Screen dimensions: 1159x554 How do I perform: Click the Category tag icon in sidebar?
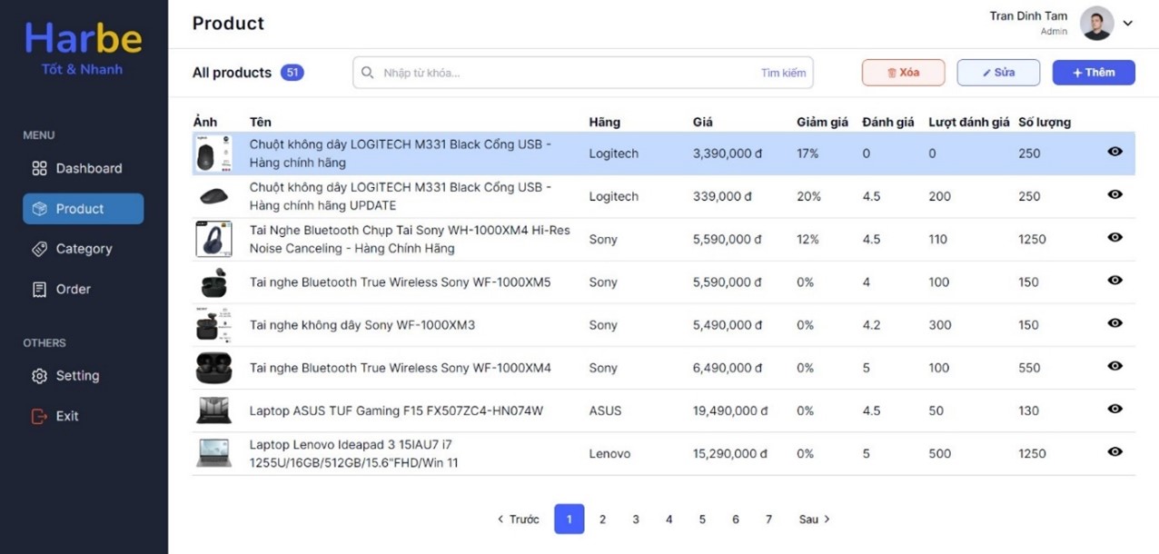[39, 249]
